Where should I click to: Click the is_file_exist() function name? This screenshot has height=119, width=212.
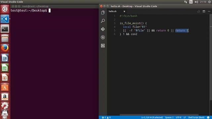click(x=130, y=23)
